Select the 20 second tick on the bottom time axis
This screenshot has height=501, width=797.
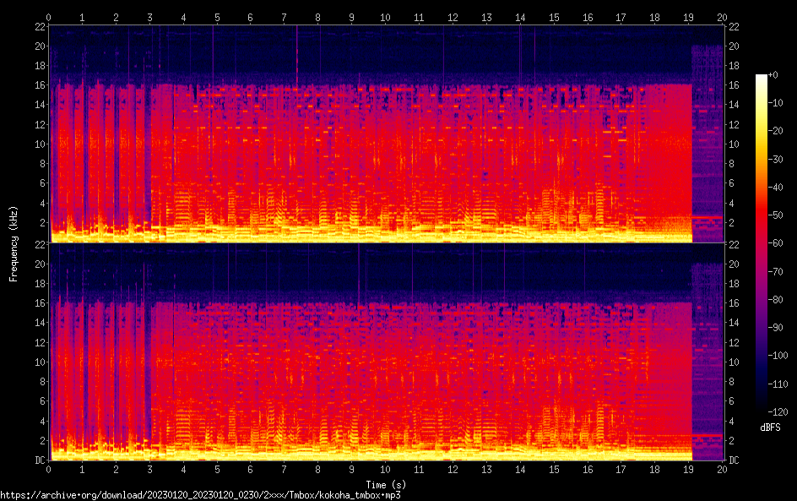722,470
